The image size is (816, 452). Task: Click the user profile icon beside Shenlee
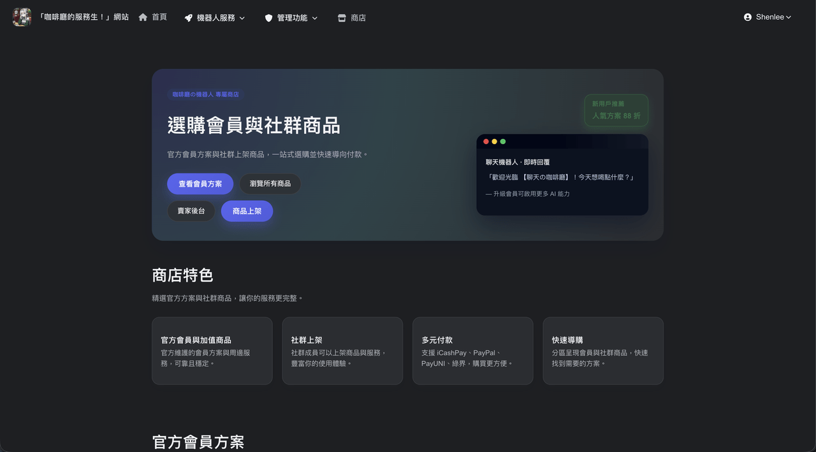(748, 17)
